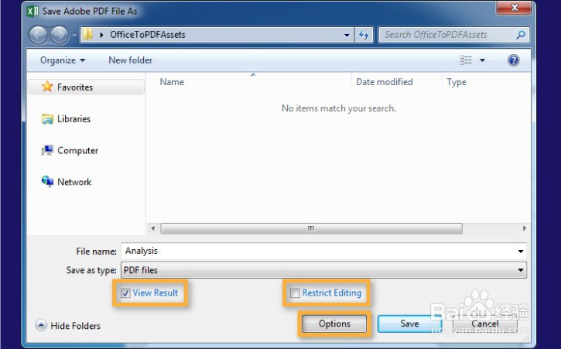The width and height of the screenshot is (561, 349).
Task: Click the magnifier search icon
Action: coord(521,35)
